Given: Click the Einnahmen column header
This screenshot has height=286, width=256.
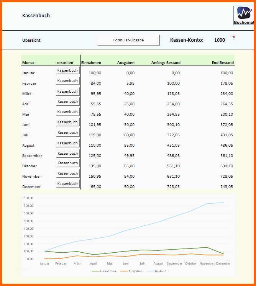Looking at the screenshot, I should (91, 63).
